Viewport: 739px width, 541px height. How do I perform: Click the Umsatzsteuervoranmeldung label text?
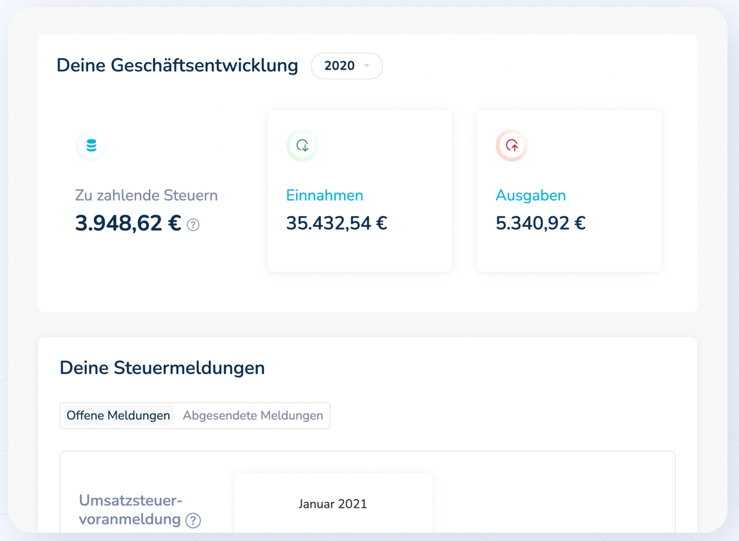pyautogui.click(x=130, y=510)
